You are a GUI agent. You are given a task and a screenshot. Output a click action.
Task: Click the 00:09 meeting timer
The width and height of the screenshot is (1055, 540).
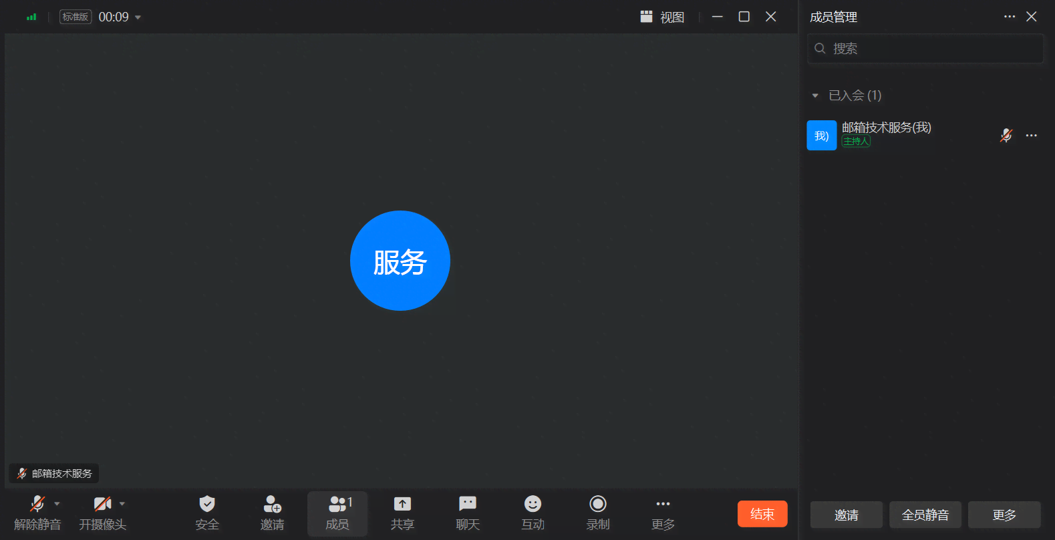[114, 17]
